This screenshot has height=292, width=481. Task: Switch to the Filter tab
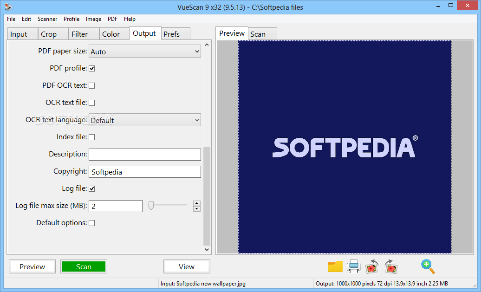84,34
